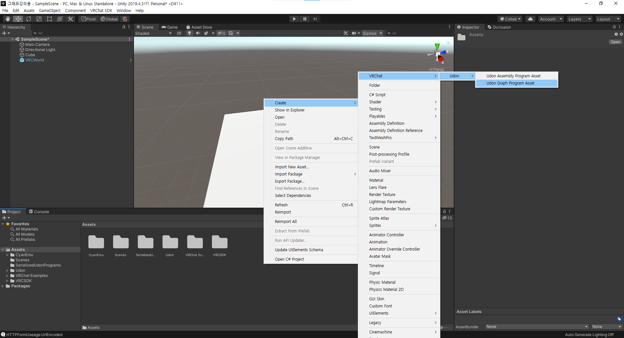Select the Rotate tool
624x338 pixels.
(x=29, y=19)
